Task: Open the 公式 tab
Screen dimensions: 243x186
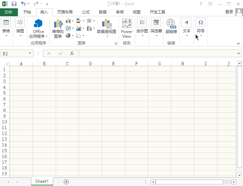Action: pos(86,12)
